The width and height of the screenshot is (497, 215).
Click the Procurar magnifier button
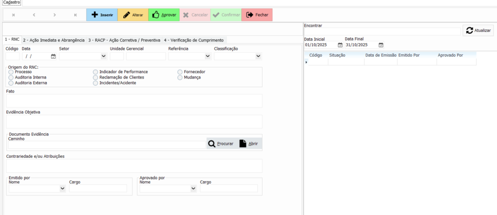pyautogui.click(x=221, y=144)
